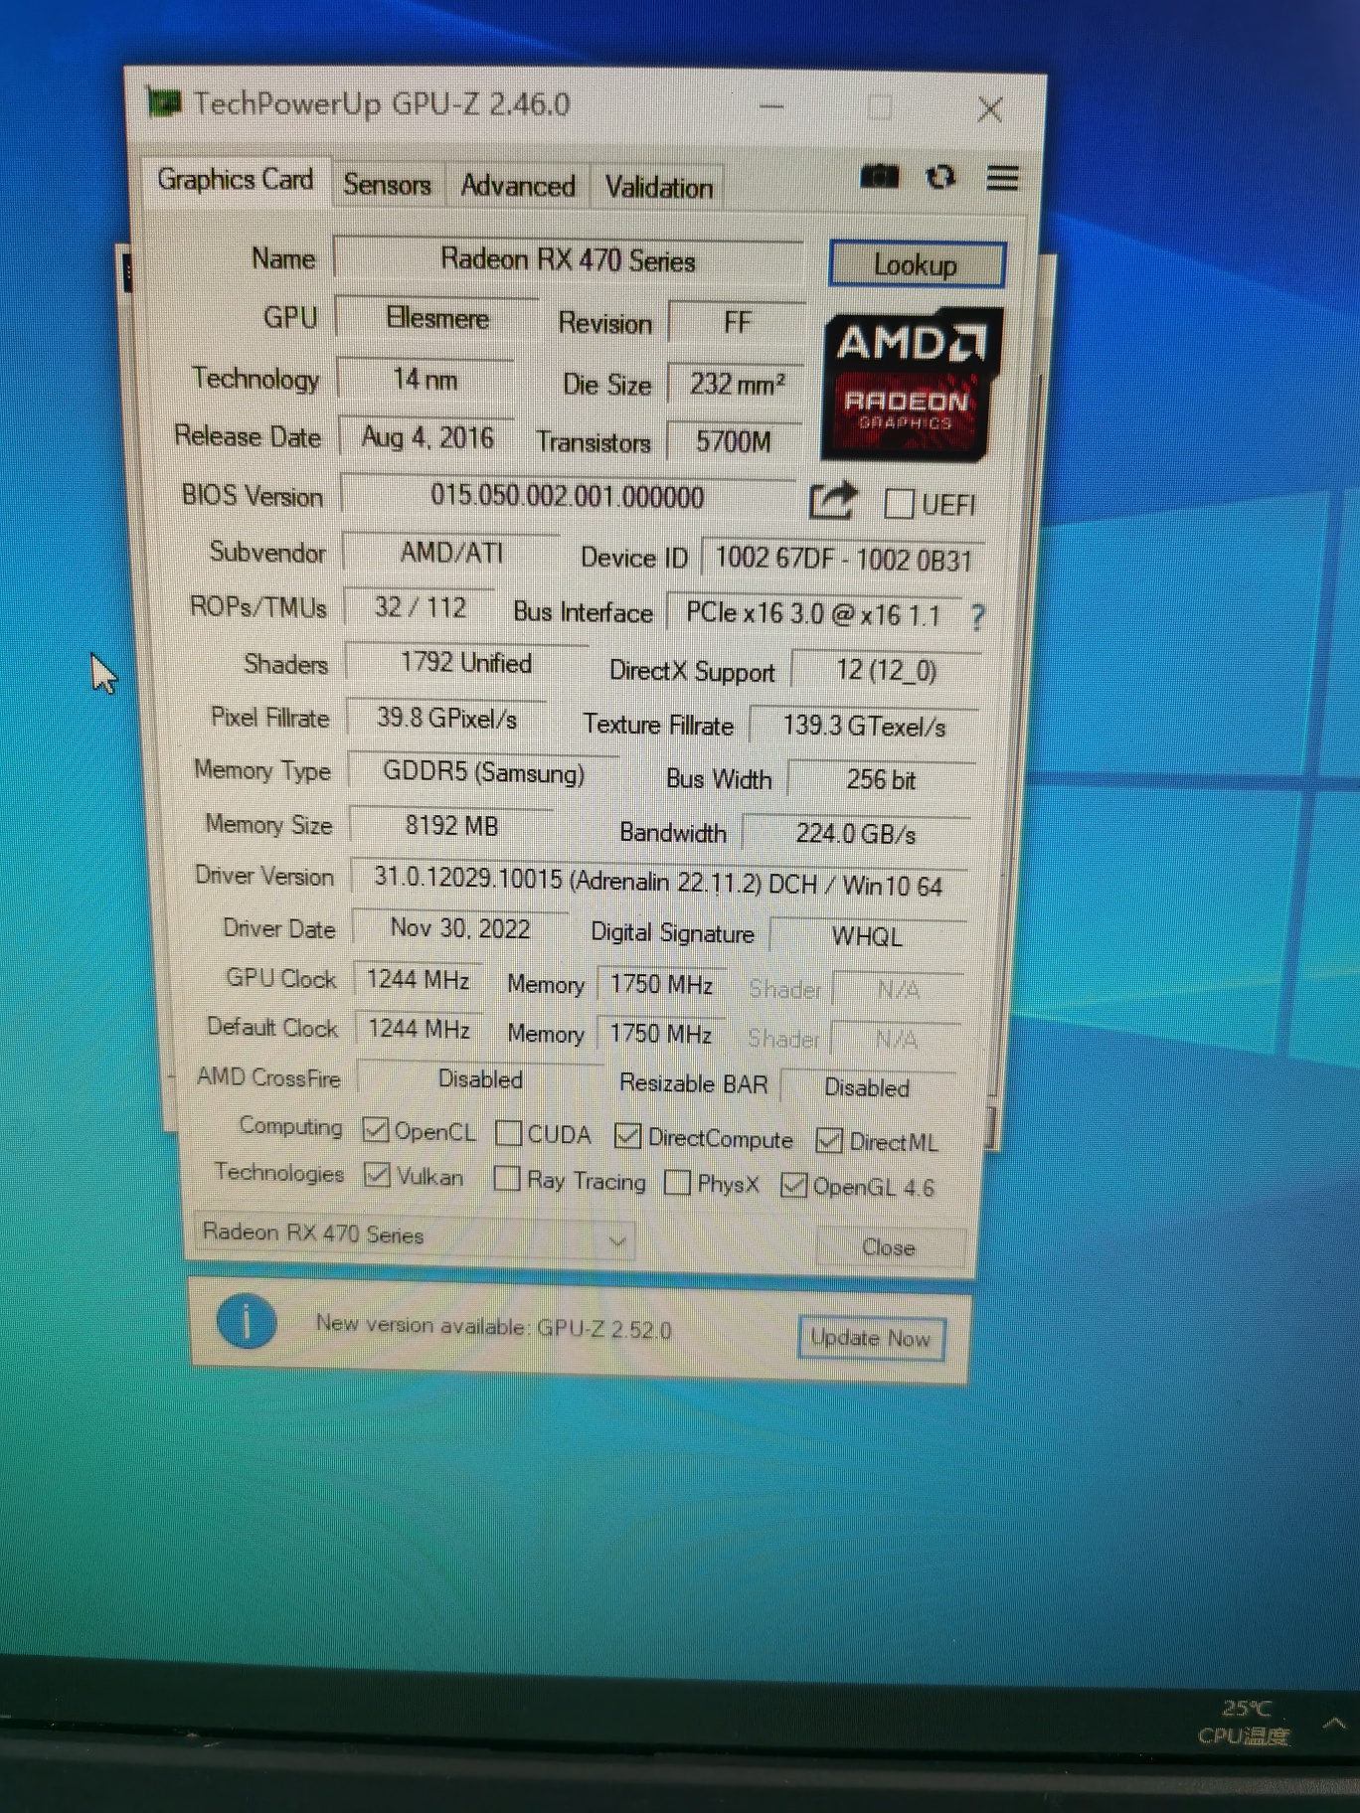This screenshot has width=1360, height=1813.
Task: Click the screenshot camera icon
Action: (878, 177)
